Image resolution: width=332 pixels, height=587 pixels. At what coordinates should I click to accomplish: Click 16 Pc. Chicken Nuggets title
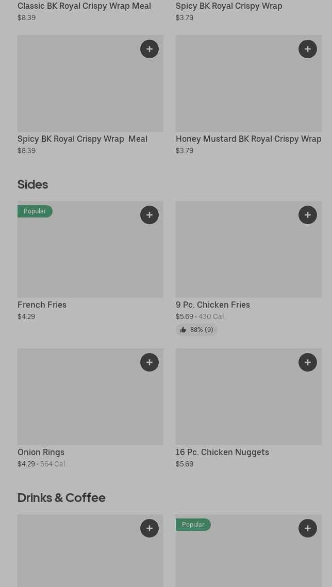(x=222, y=452)
